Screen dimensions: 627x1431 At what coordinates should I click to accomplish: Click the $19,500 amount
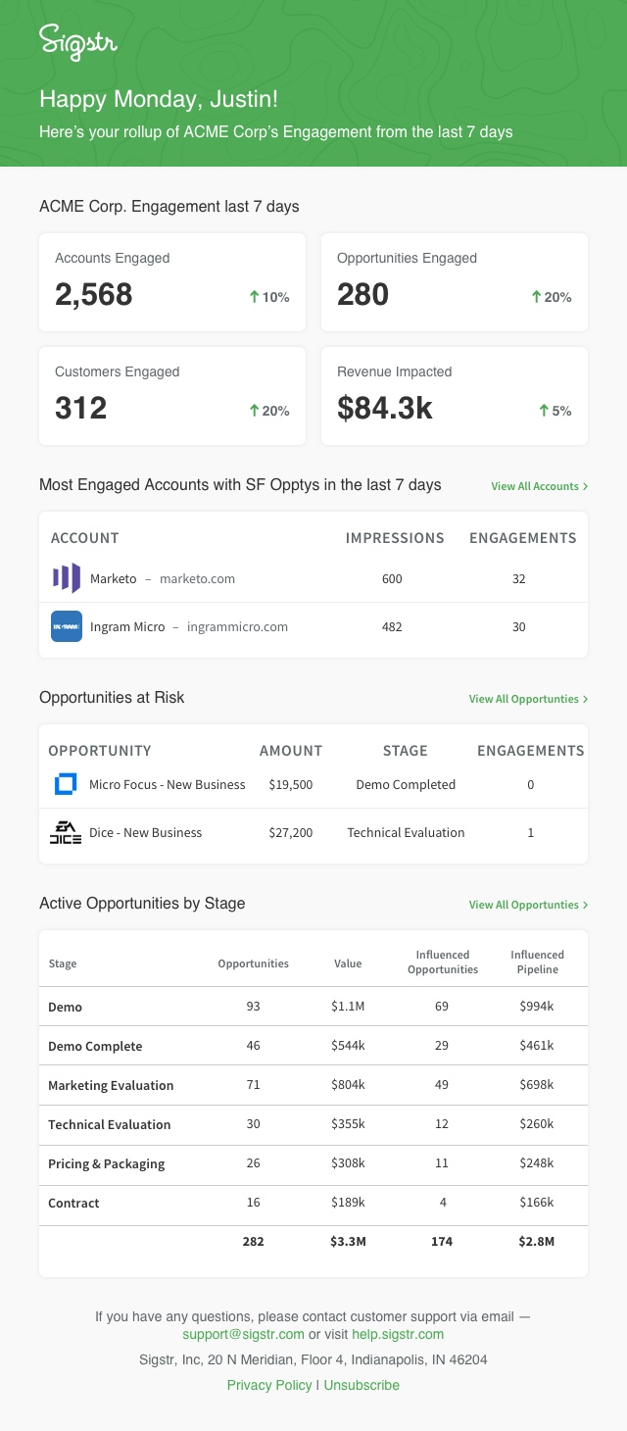291,784
